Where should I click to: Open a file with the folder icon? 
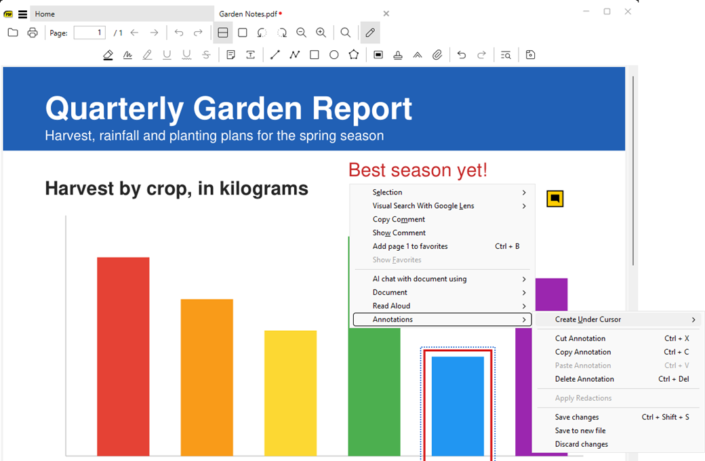[13, 33]
